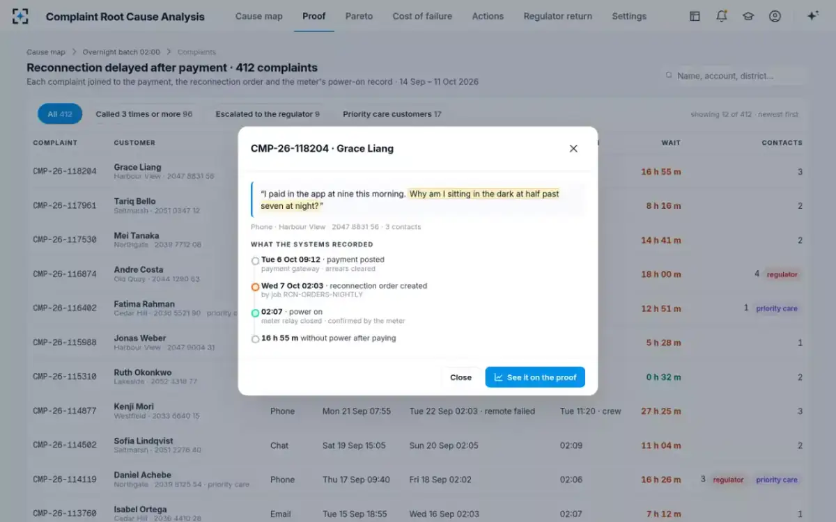Click the reconnection order created timeline marker
This screenshot has height=522, width=836.
click(255, 287)
